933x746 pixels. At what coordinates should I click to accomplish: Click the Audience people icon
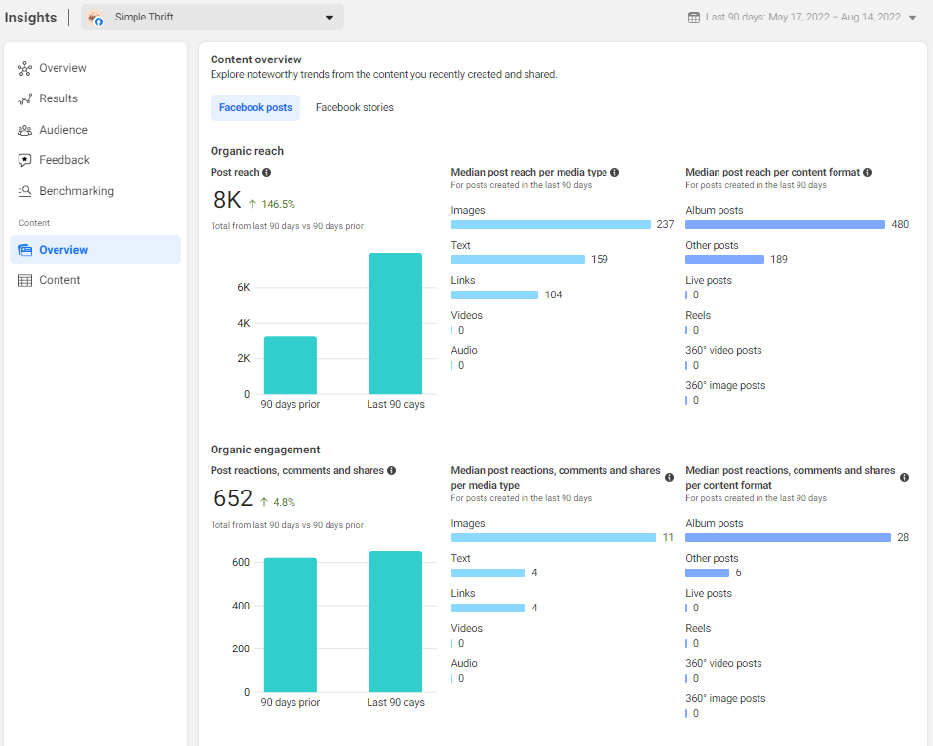click(x=24, y=130)
